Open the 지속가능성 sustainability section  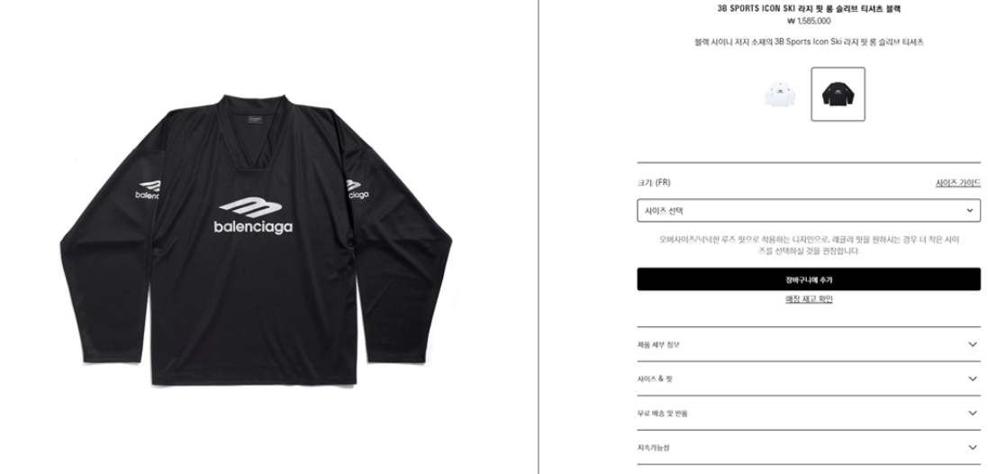809,448
